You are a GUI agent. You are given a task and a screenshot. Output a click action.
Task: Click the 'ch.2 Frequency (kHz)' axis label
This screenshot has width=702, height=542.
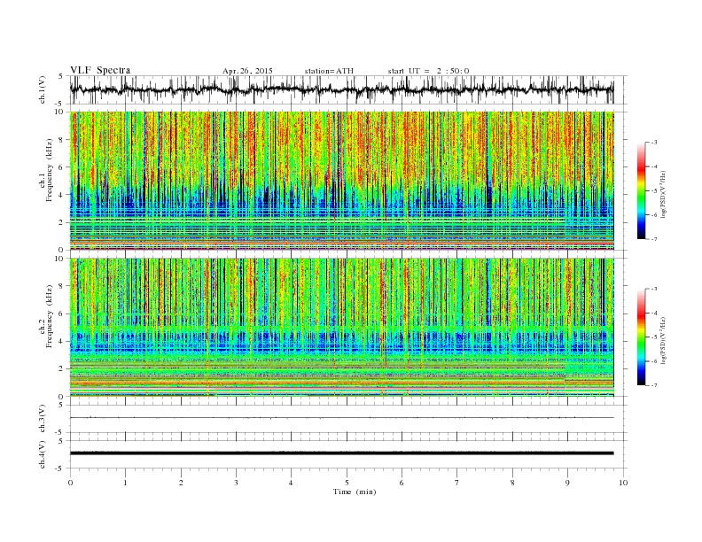pyautogui.click(x=46, y=317)
